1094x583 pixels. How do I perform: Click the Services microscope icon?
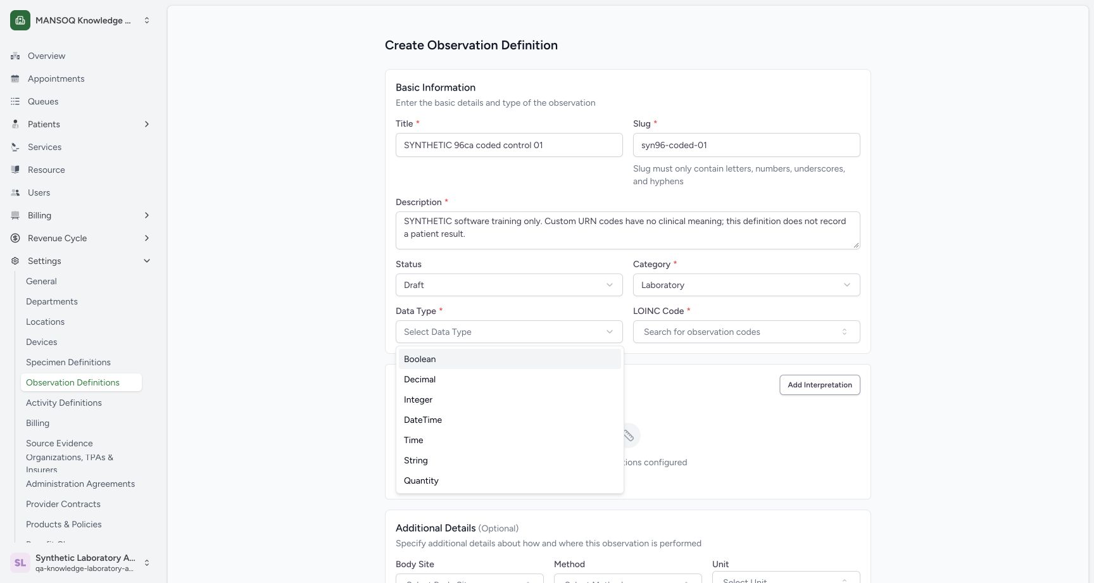[x=15, y=147]
